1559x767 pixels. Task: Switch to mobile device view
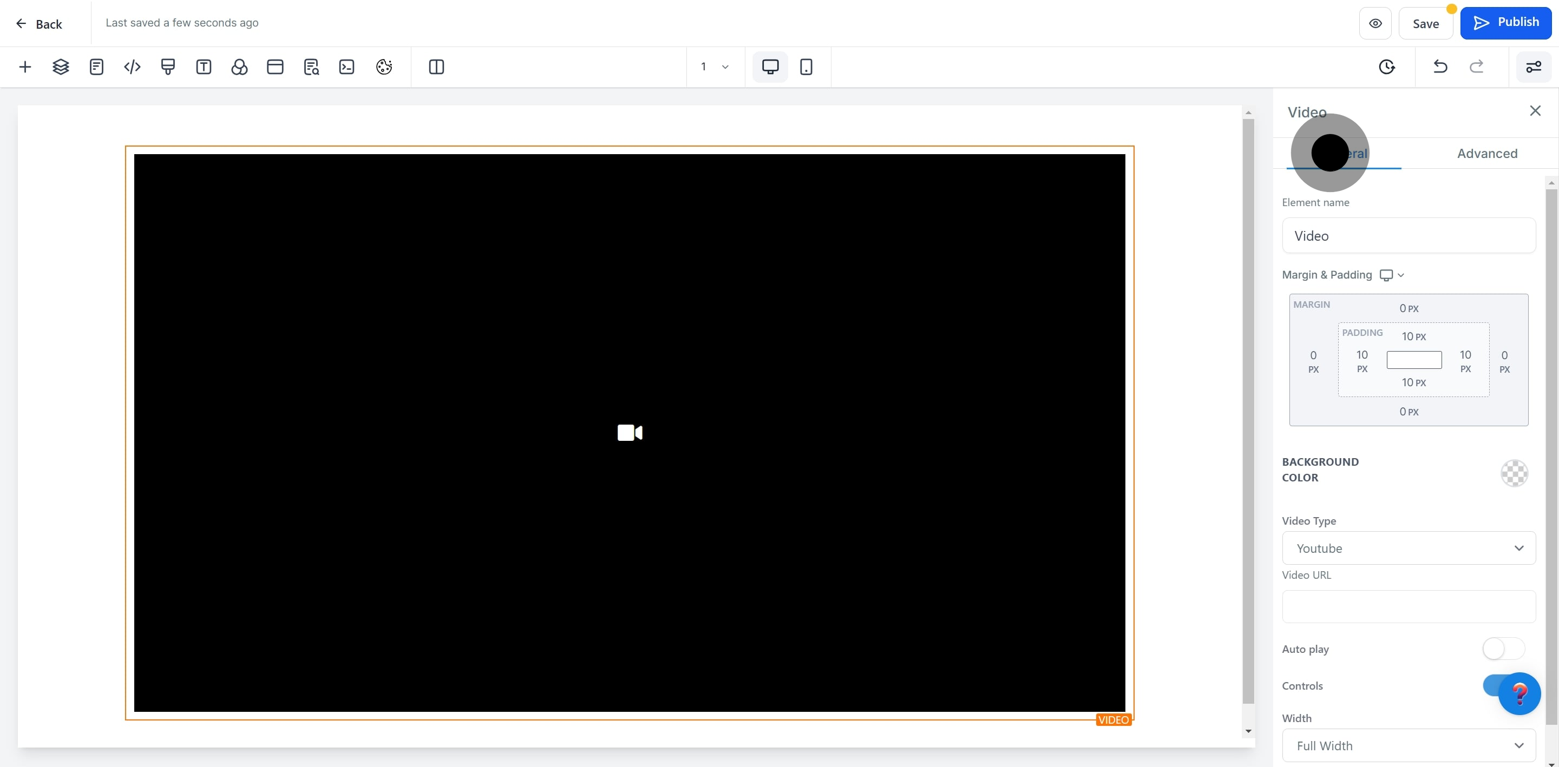click(805, 67)
